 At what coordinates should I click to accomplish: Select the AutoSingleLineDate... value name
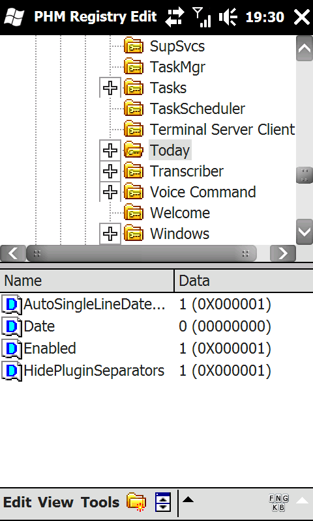(95, 304)
